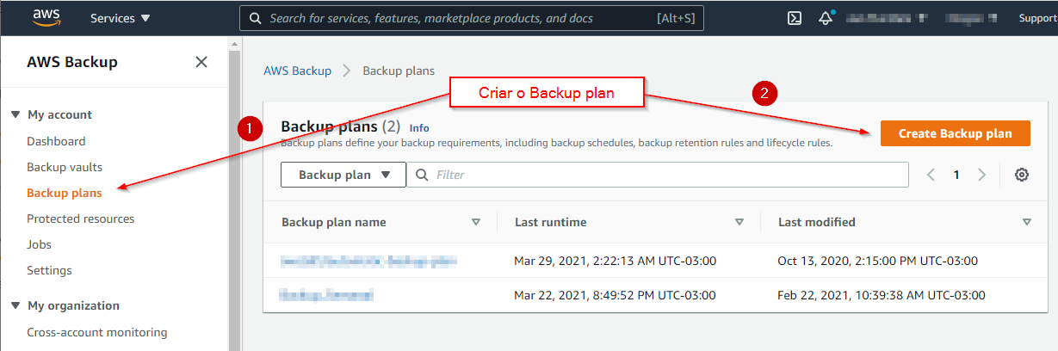Click the AWS Backup breadcrumb link

click(x=297, y=71)
